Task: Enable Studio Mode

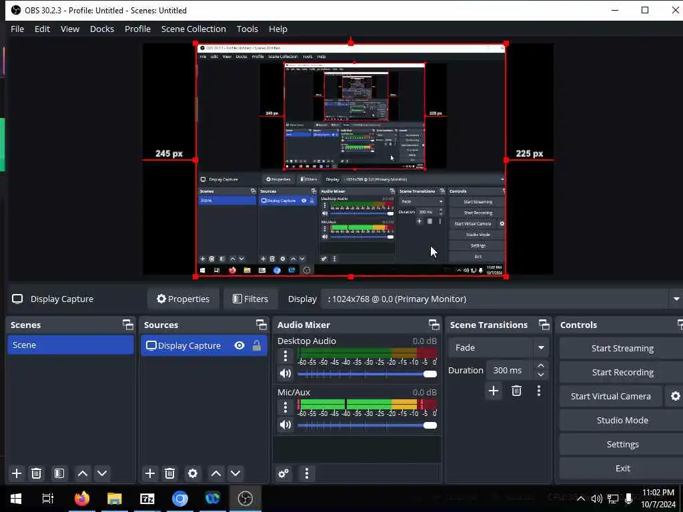Action: (622, 420)
